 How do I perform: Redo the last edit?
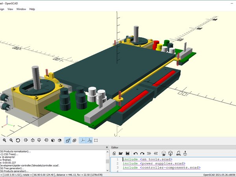click(x=142, y=153)
